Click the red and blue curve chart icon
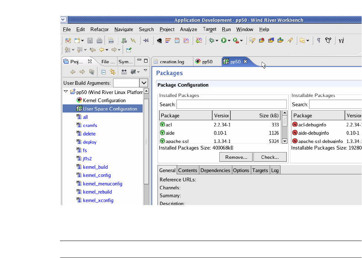The height and width of the screenshot is (258, 362). click(186, 41)
